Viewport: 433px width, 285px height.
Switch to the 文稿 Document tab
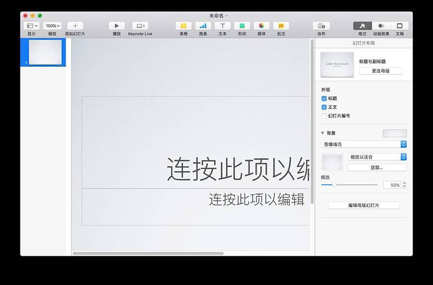(x=400, y=25)
